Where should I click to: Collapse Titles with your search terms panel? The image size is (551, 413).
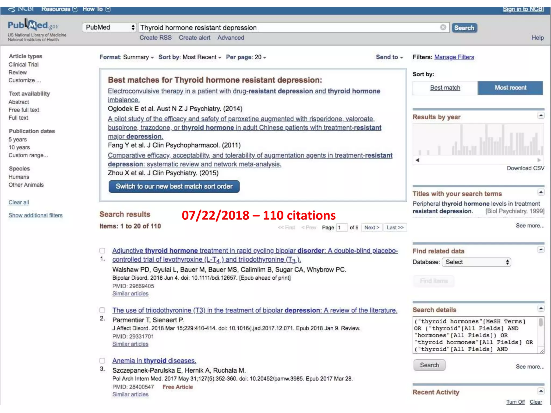[541, 192]
